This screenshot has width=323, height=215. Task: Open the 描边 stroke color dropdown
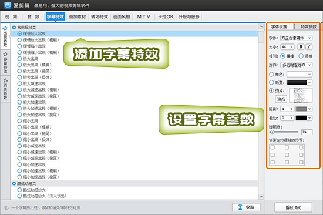309,118
